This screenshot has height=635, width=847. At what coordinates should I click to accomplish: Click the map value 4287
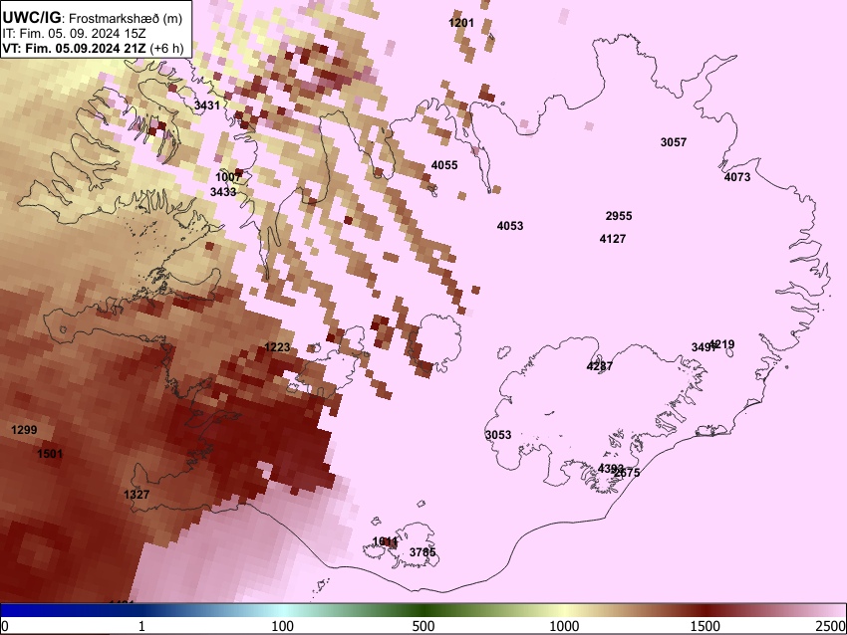pyautogui.click(x=600, y=366)
